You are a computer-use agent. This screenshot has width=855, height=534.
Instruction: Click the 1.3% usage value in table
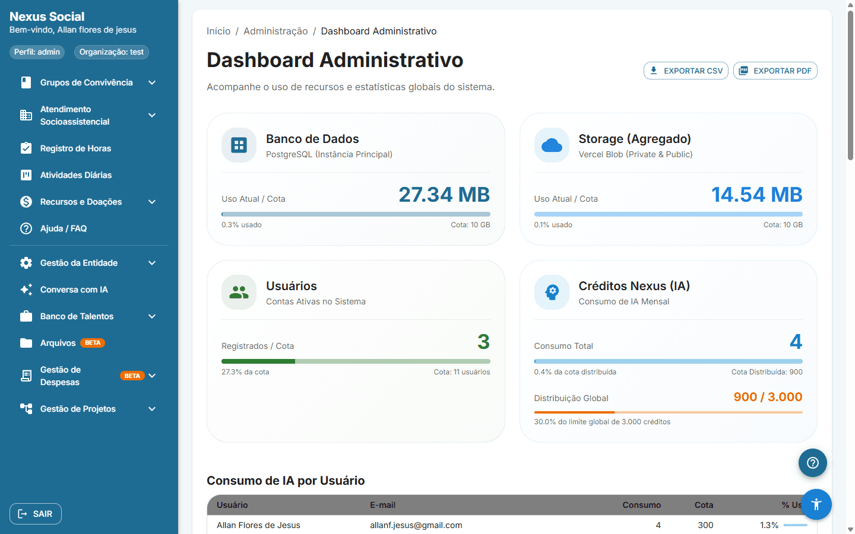[x=769, y=525]
